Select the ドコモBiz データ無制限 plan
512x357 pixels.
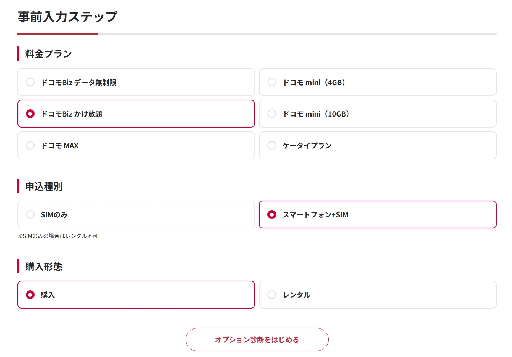(x=136, y=82)
